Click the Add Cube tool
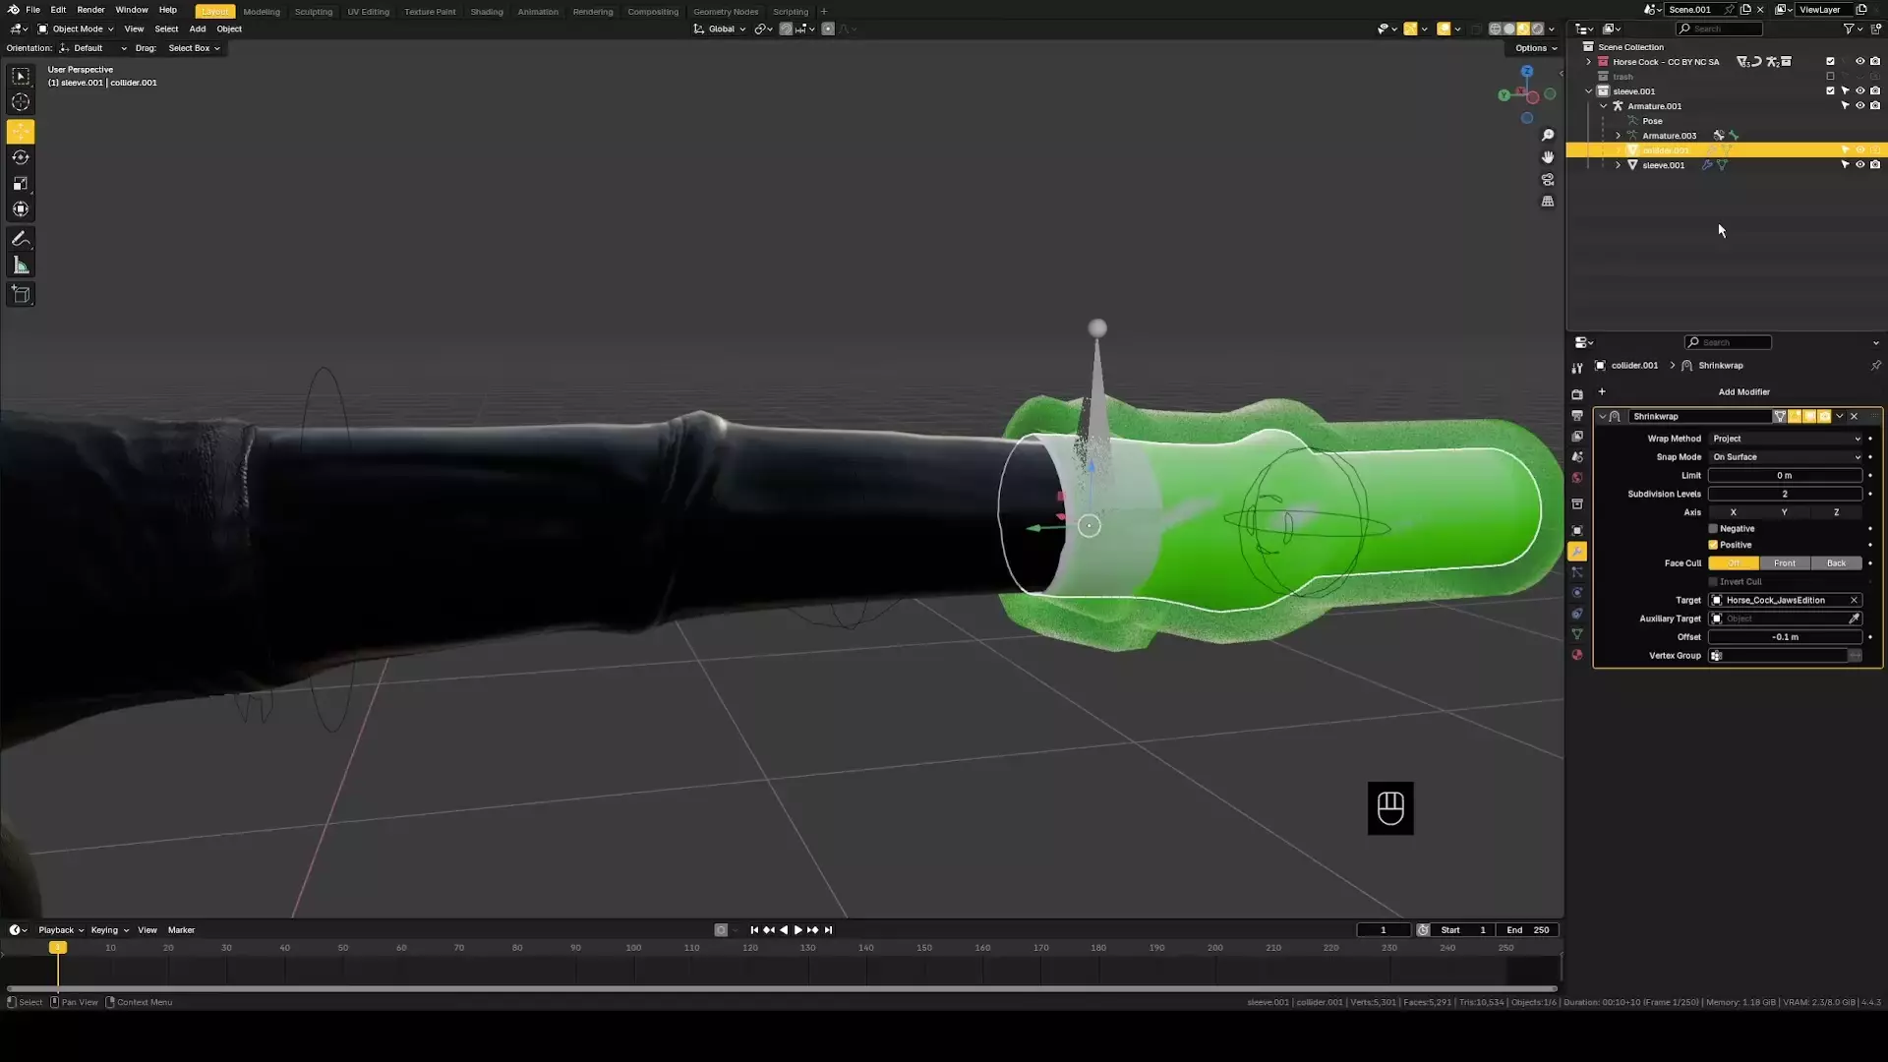This screenshot has width=1888, height=1062. [21, 294]
